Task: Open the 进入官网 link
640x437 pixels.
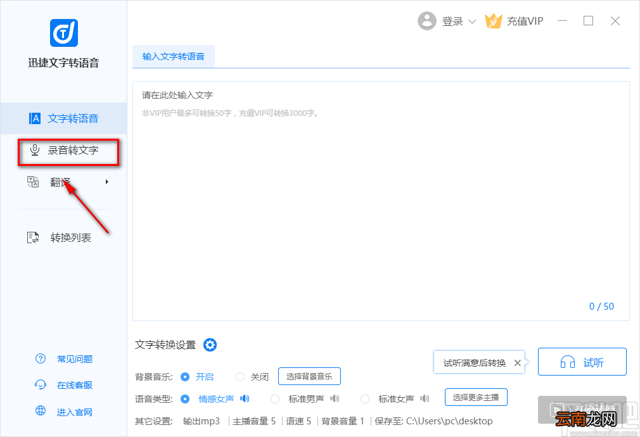Action: (75, 412)
